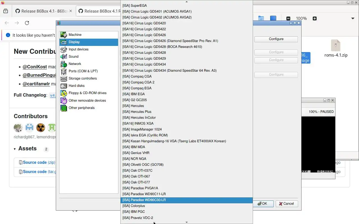Select Other removable devices icon
This screenshot has width=359, height=224.
tap(64, 101)
